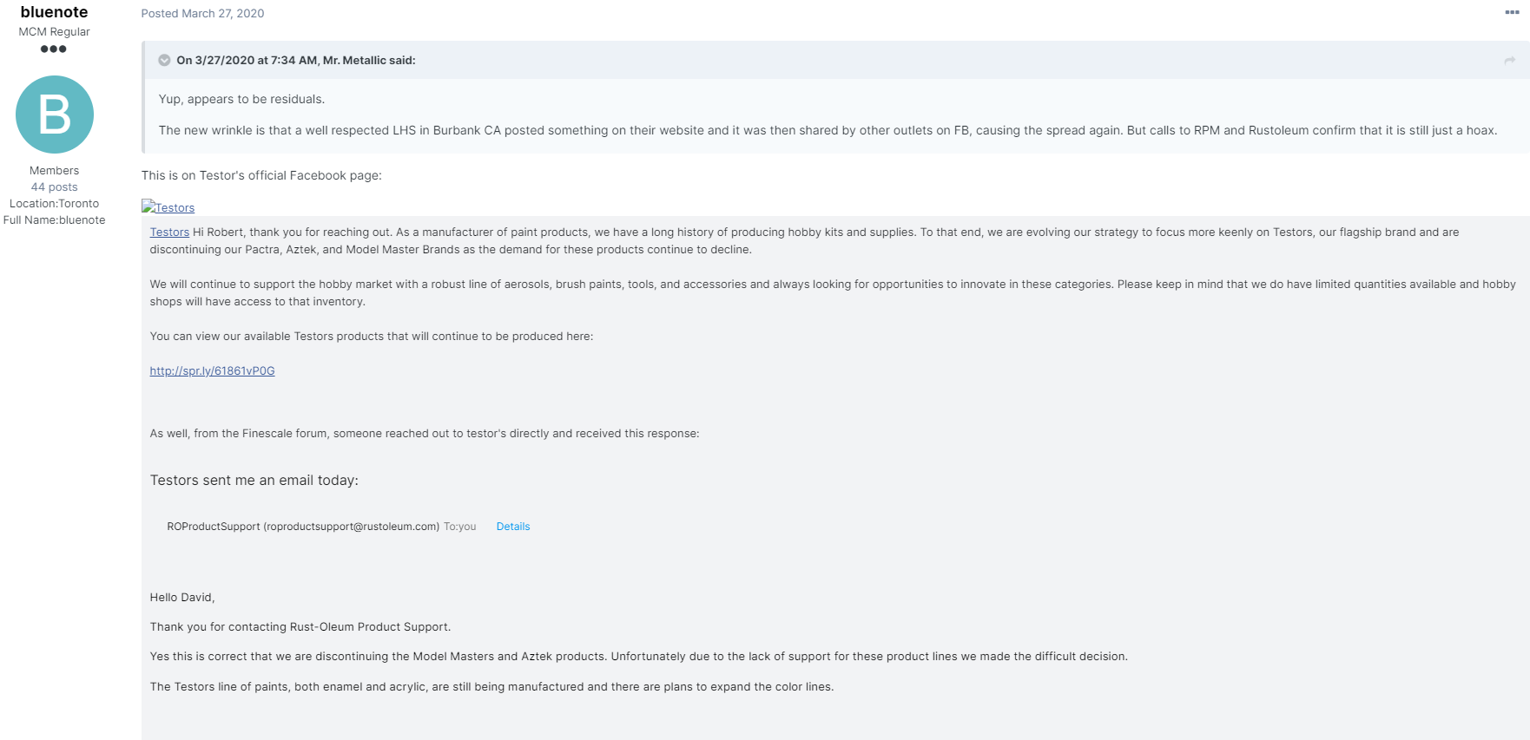
Task: Click the 'On 3/27/2020 at 7:34 AM' quote header
Action: pos(296,60)
